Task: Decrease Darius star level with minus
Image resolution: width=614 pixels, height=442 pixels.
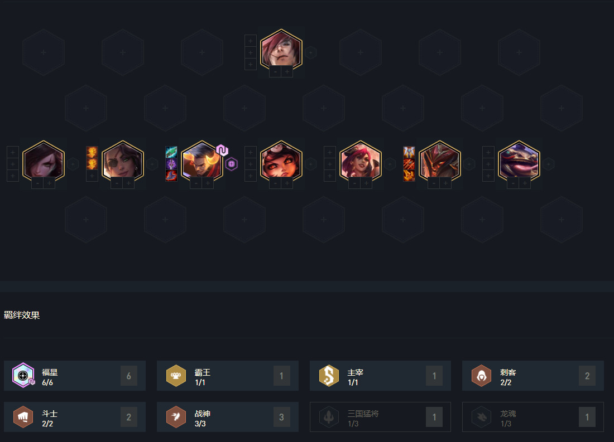Action: point(196,183)
